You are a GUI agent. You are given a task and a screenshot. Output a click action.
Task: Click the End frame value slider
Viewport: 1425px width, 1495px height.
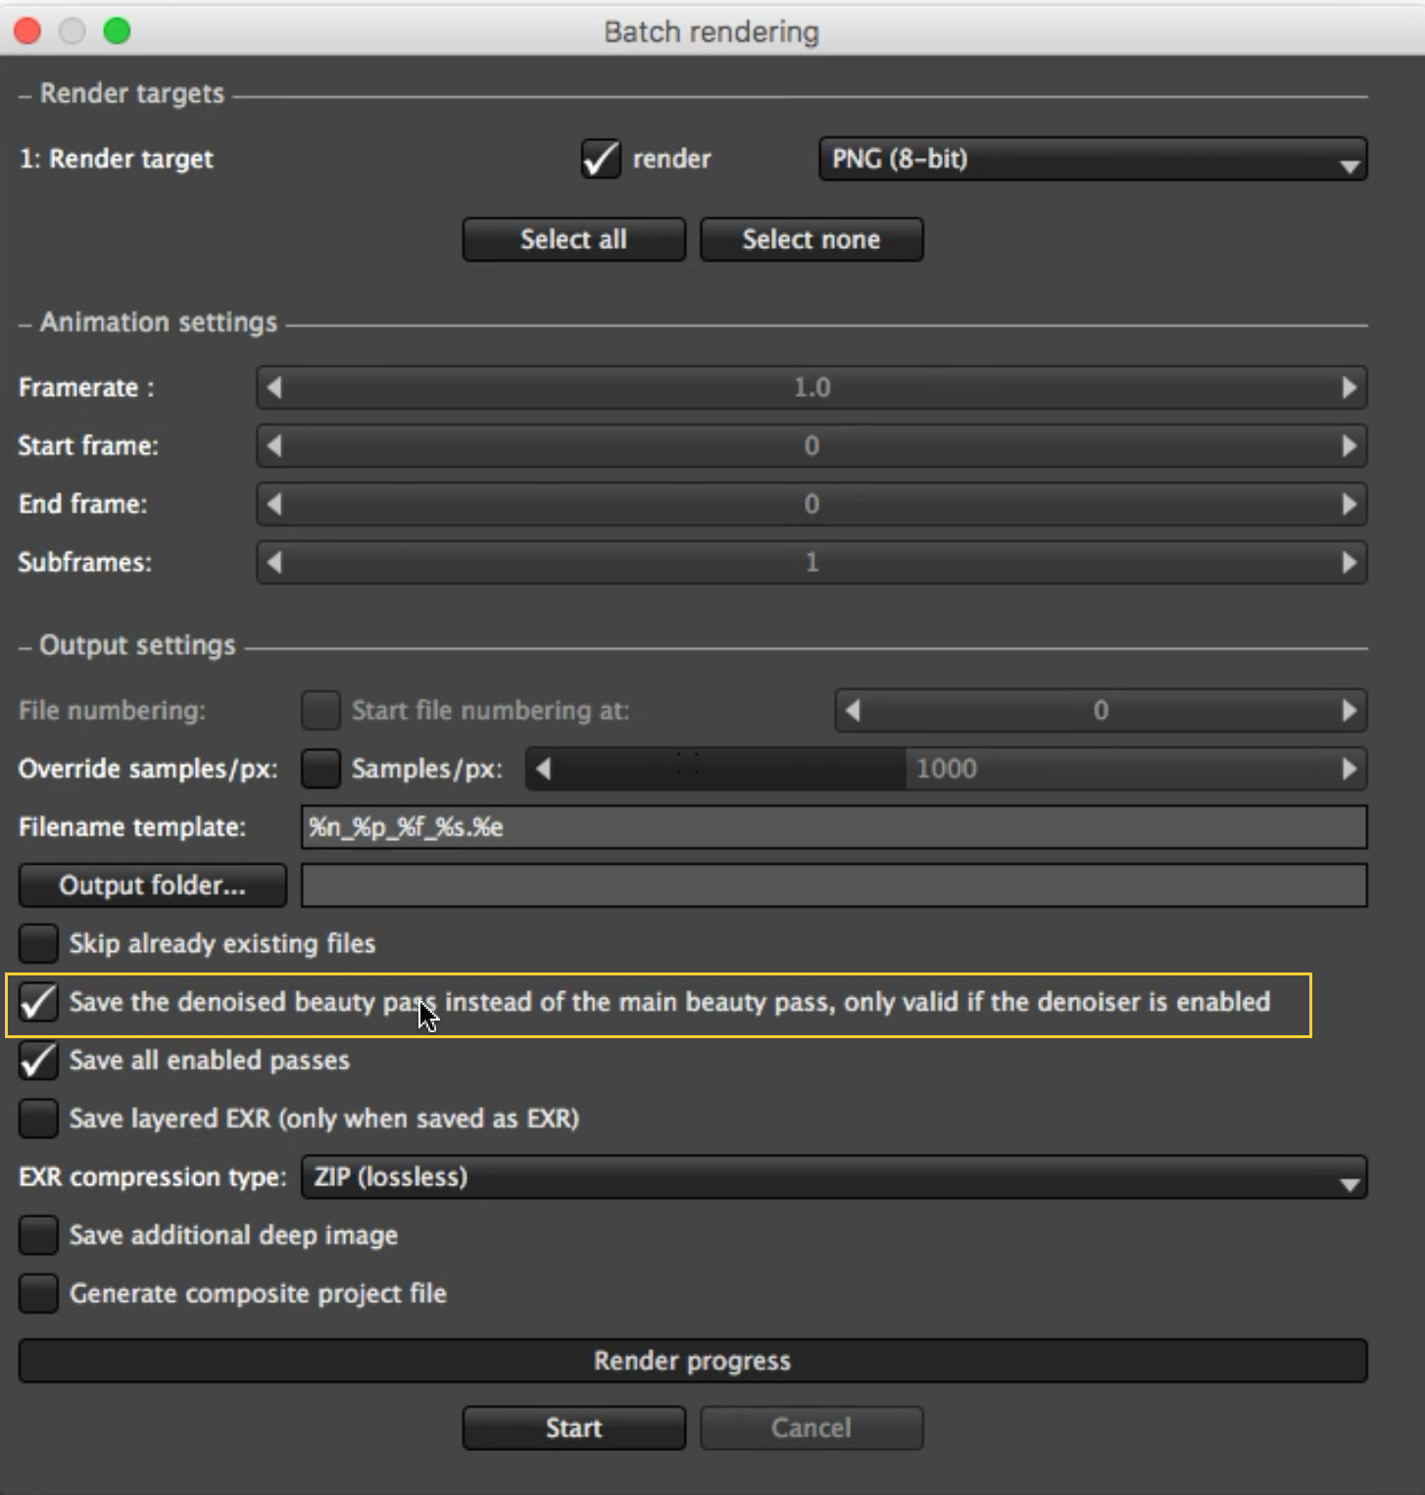[811, 504]
